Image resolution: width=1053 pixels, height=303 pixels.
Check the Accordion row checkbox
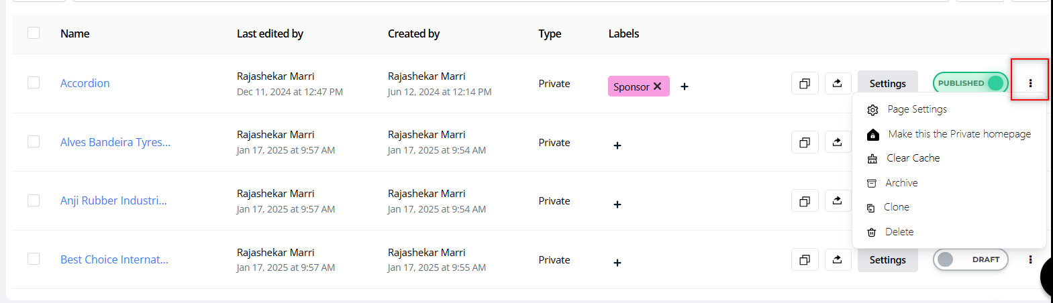34,82
